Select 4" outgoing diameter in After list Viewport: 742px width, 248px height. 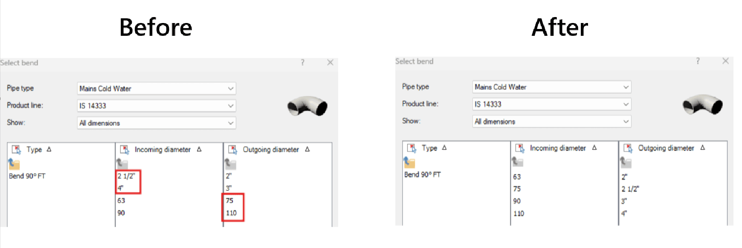(x=624, y=213)
